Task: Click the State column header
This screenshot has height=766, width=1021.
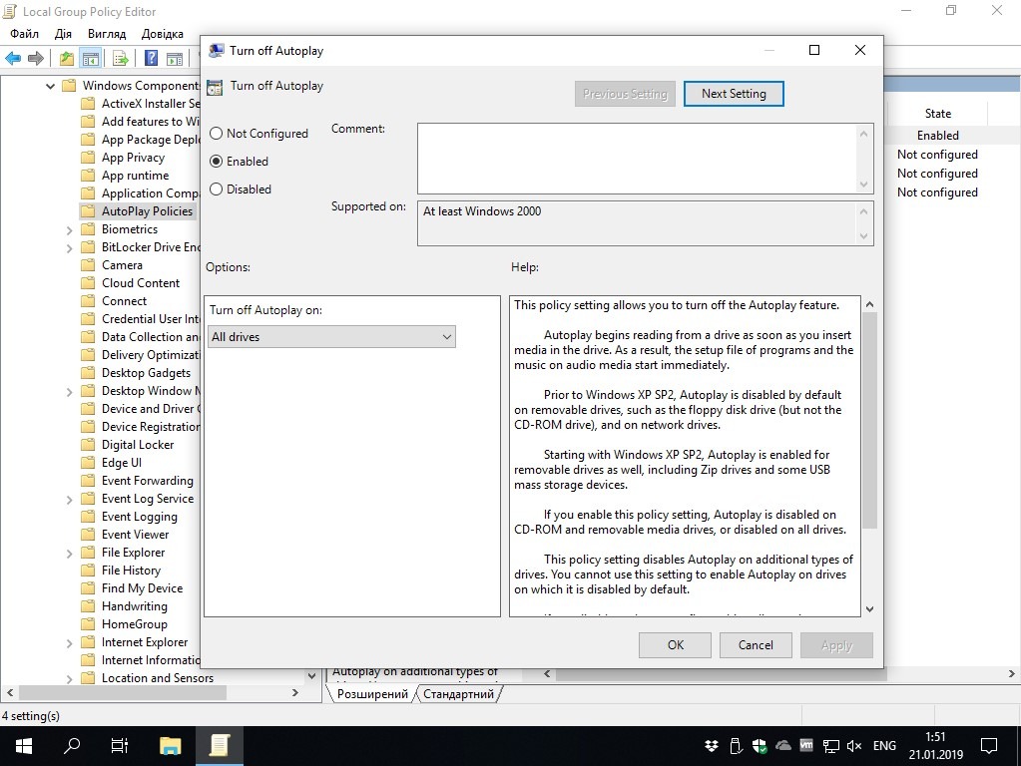Action: pos(937,114)
